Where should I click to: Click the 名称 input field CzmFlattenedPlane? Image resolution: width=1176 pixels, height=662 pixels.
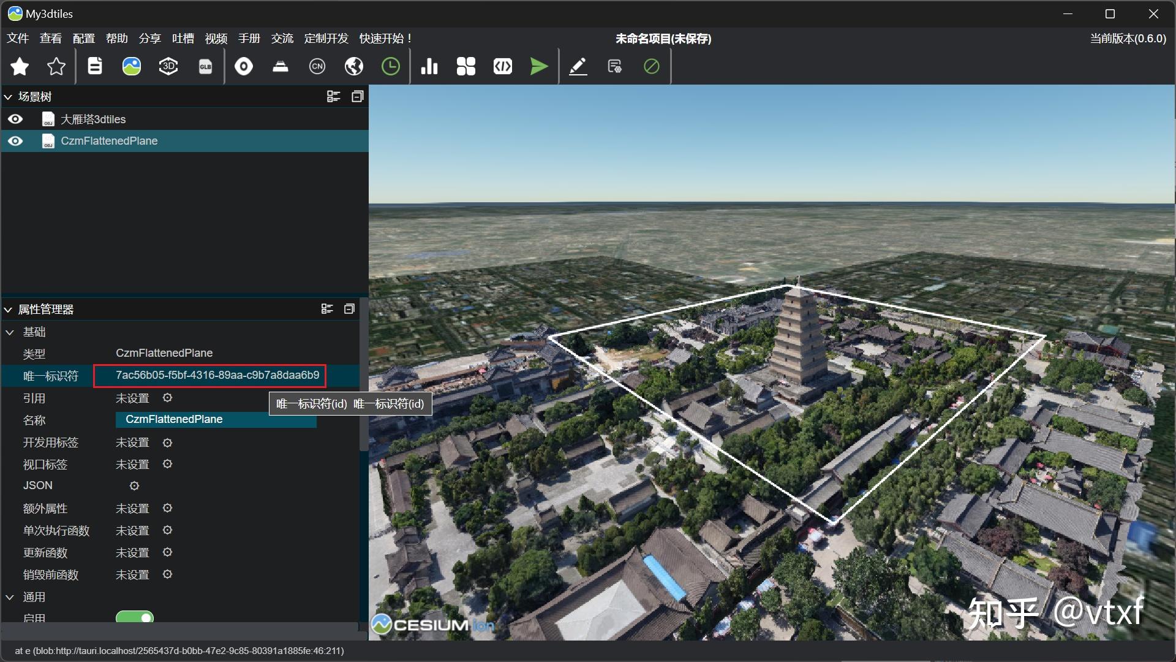[x=216, y=419]
